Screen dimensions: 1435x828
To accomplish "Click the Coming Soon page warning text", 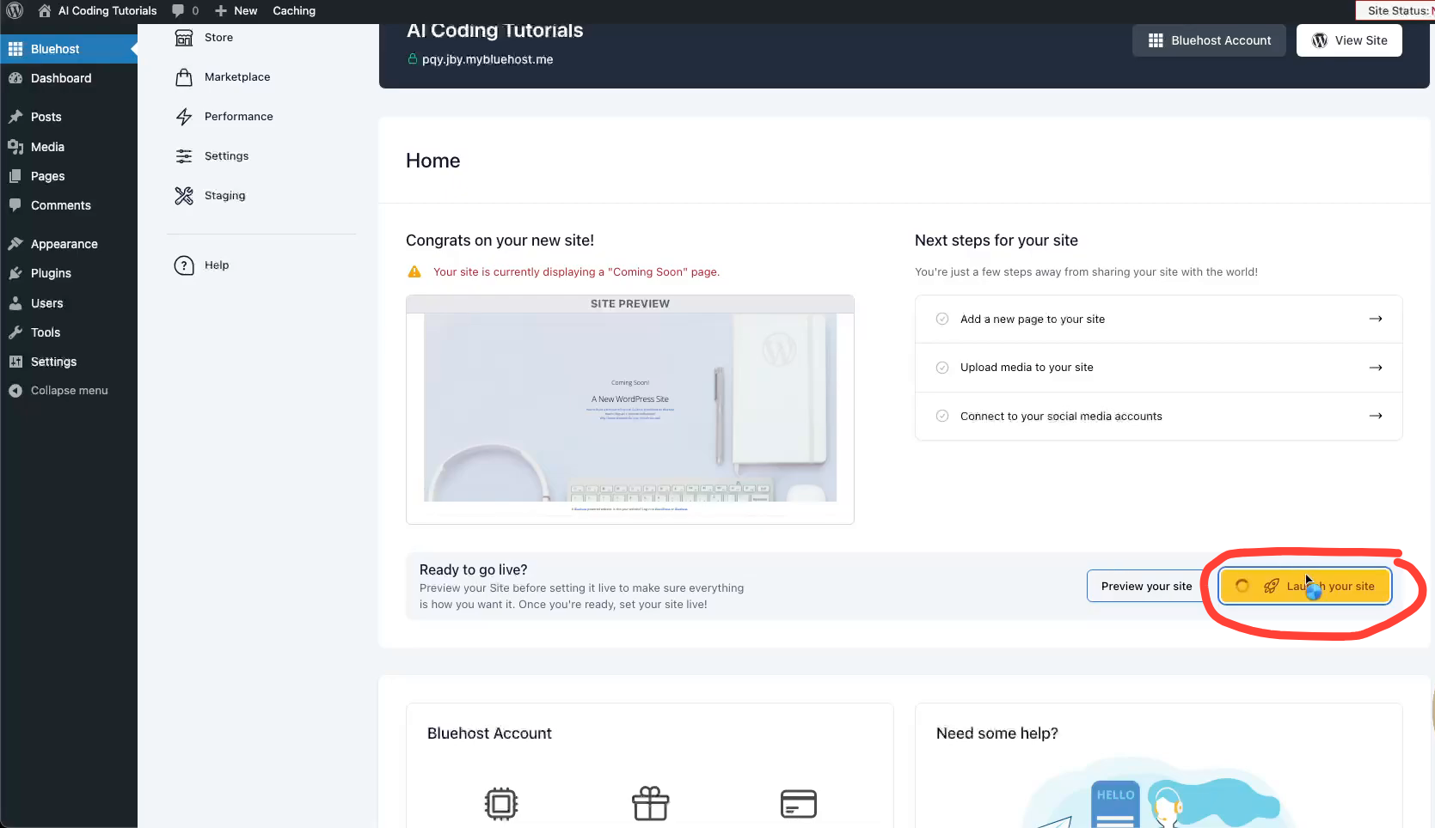I will click(x=576, y=272).
